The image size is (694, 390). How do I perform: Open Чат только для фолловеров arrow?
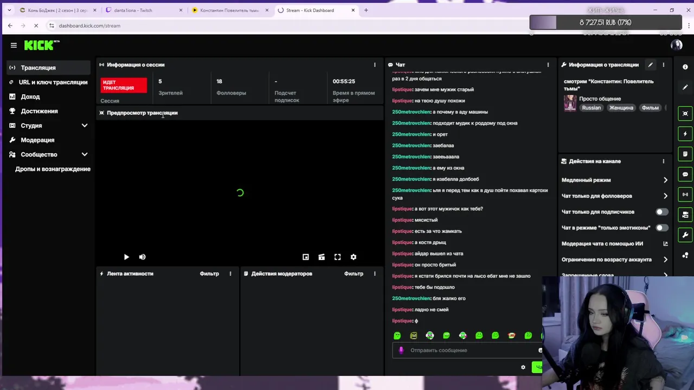tap(665, 196)
